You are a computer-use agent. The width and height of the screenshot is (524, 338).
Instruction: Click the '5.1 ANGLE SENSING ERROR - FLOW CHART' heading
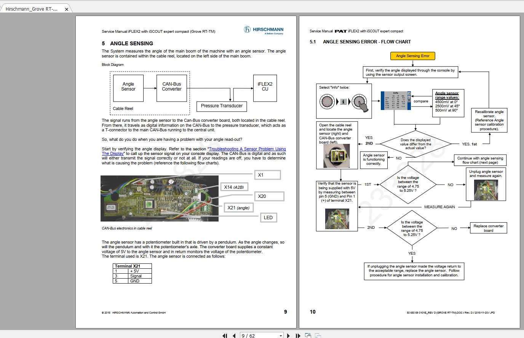360,42
